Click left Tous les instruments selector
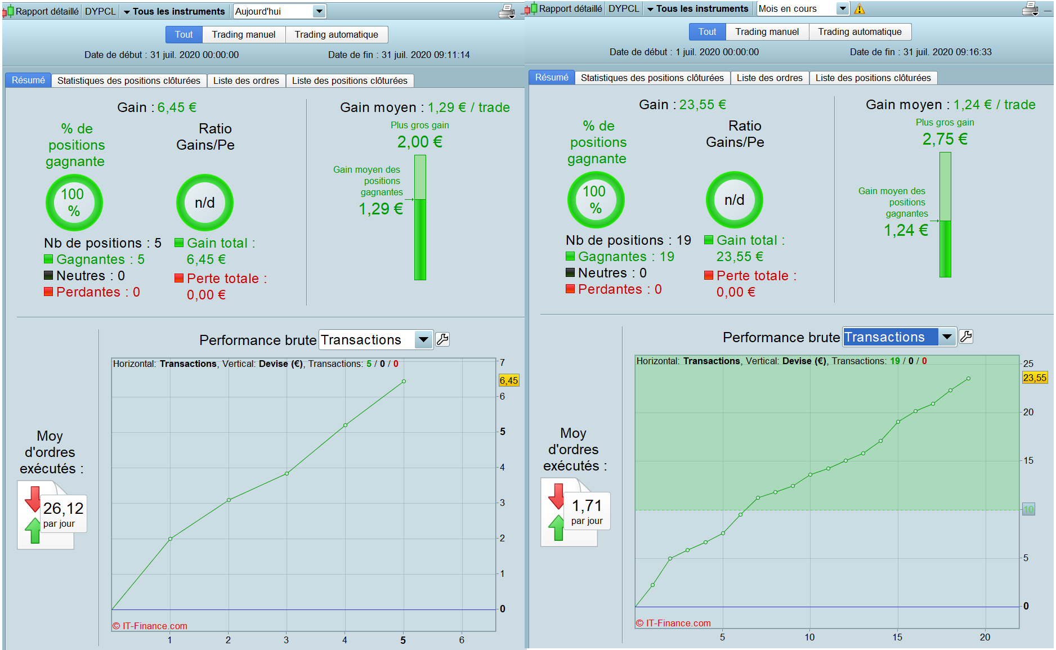This screenshot has height=650, width=1056. [x=174, y=11]
